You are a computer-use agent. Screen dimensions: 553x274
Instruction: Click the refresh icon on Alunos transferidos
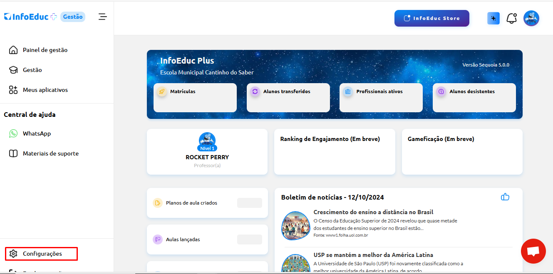pyautogui.click(x=255, y=91)
